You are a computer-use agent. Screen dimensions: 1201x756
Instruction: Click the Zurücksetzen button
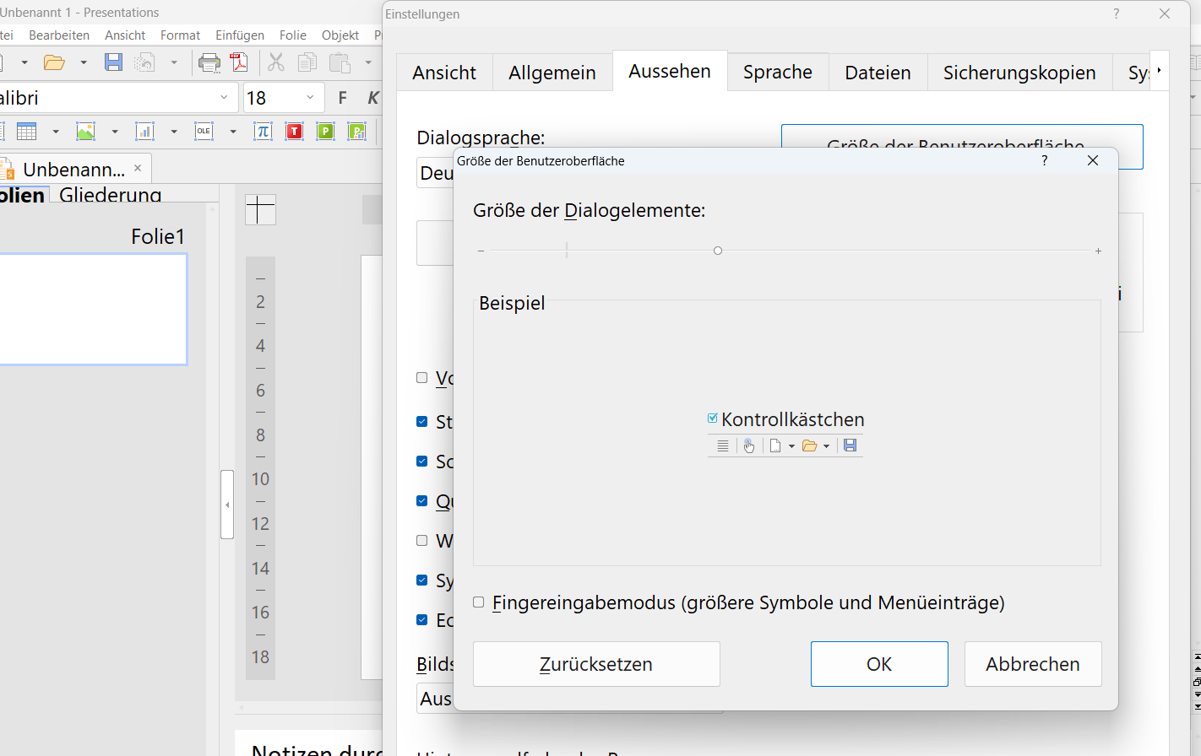coord(596,664)
